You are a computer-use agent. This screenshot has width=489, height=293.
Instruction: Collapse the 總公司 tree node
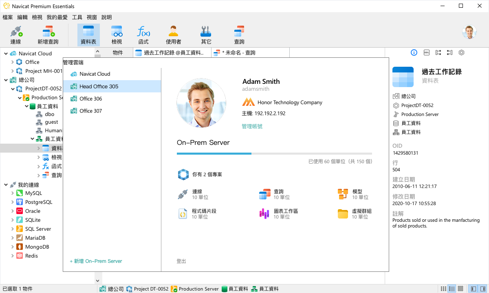click(6, 80)
